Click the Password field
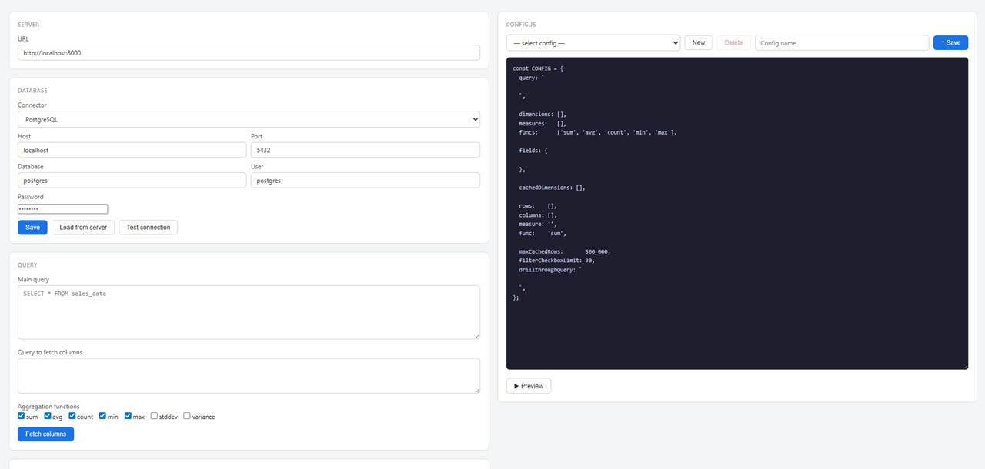The image size is (985, 469). click(62, 209)
